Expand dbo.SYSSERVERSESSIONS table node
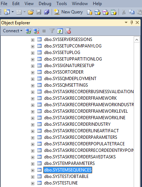Screen dimensions: 142x187 click(33, 40)
